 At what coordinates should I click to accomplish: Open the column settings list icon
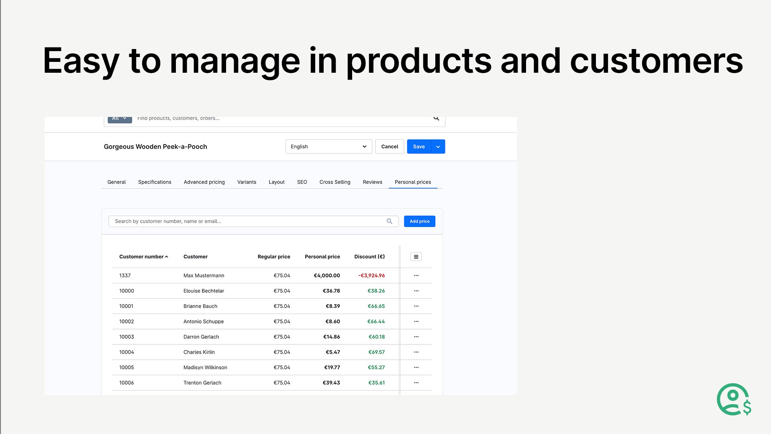416,257
